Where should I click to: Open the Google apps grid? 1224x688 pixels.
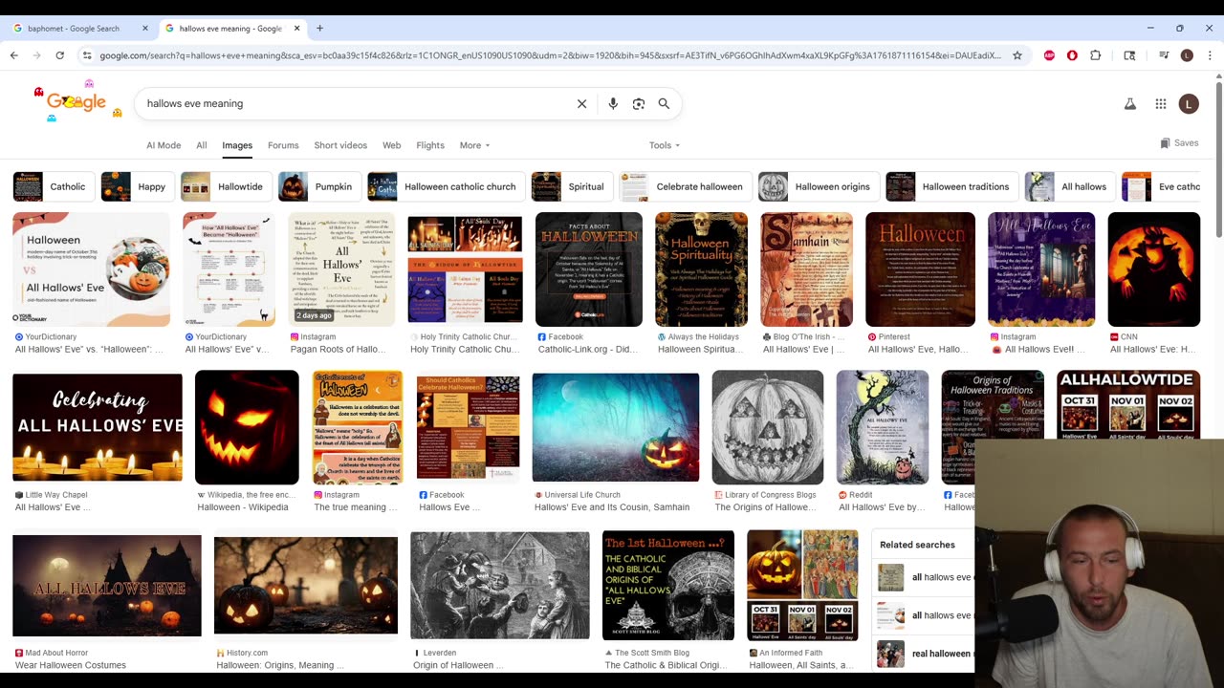click(x=1160, y=103)
